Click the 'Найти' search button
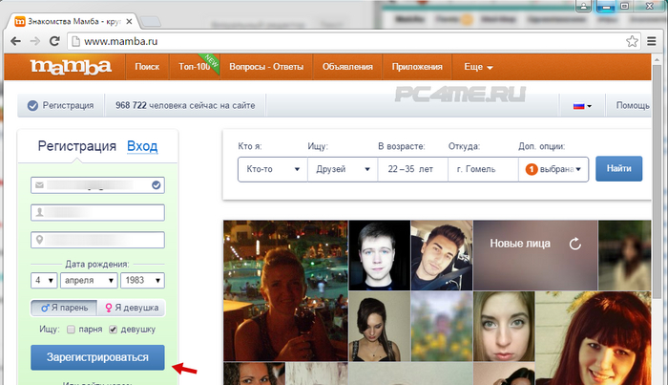This screenshot has height=385, width=668. point(617,168)
